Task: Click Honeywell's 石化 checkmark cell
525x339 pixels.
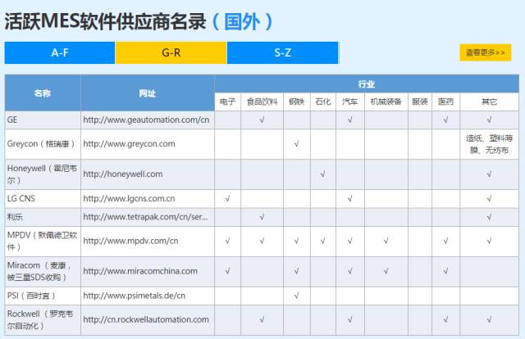Action: tap(322, 174)
